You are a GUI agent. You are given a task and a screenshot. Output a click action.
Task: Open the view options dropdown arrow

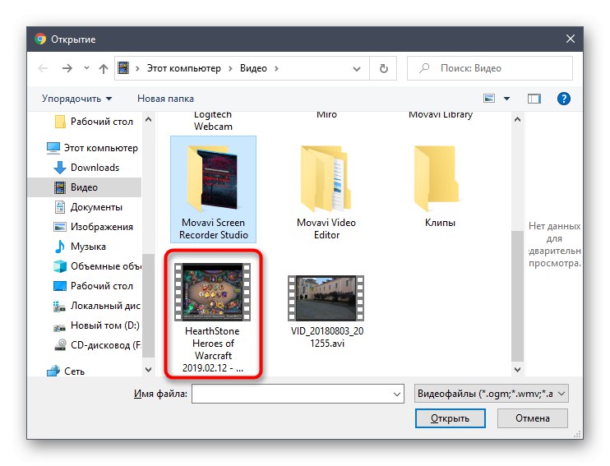click(506, 99)
